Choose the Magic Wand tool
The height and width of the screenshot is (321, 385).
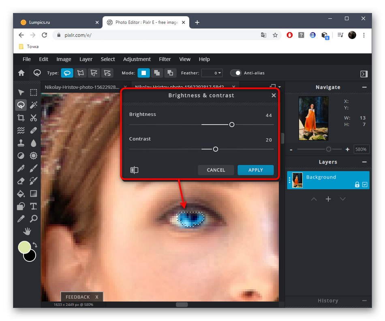click(34, 105)
